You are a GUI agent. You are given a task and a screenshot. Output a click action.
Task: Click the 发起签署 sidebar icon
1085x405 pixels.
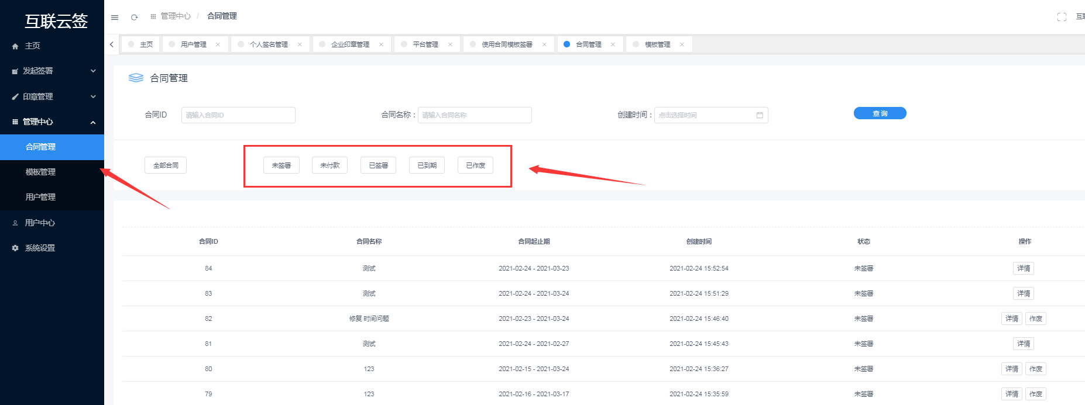coord(15,71)
